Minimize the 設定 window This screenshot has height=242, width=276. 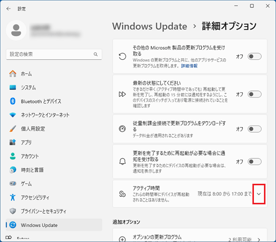[x=236, y=6]
